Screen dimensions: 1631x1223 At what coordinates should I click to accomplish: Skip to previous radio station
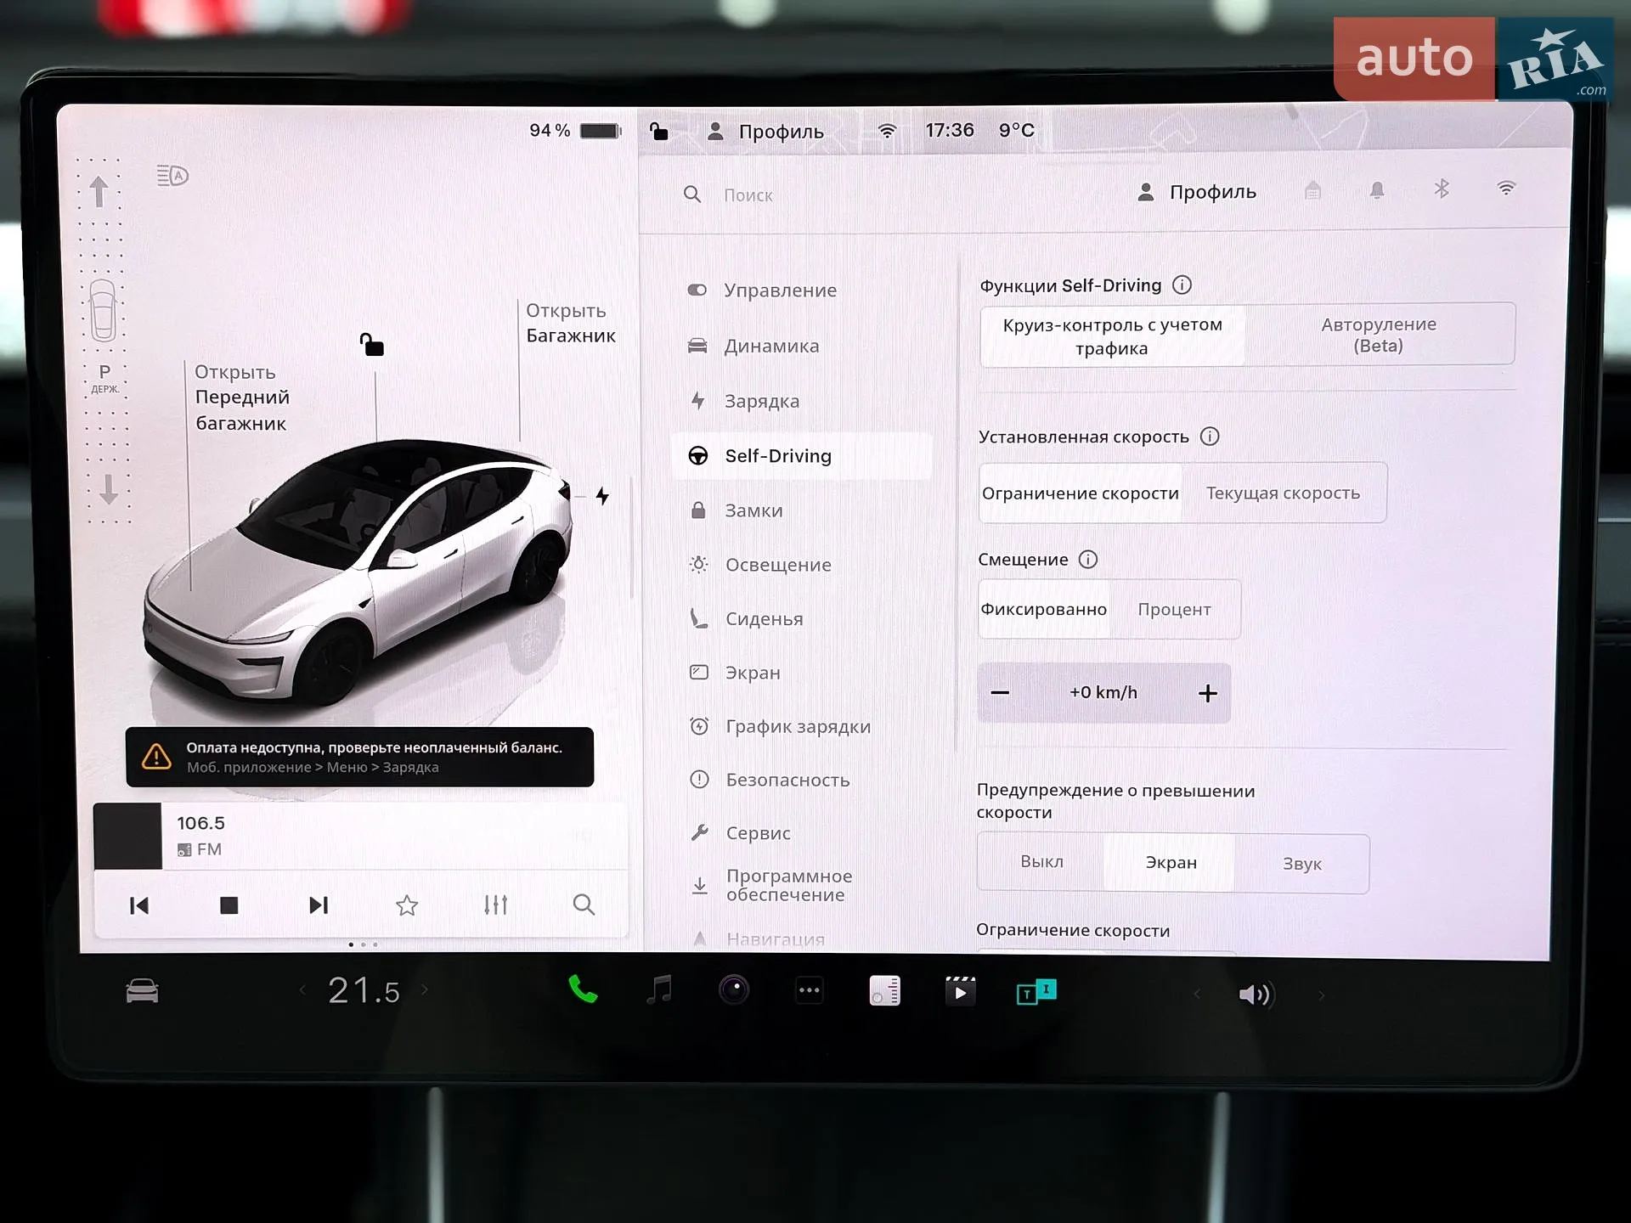pos(139,905)
